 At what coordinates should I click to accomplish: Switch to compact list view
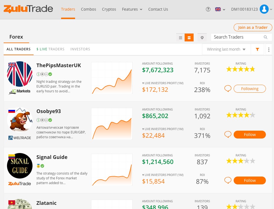click(180, 37)
